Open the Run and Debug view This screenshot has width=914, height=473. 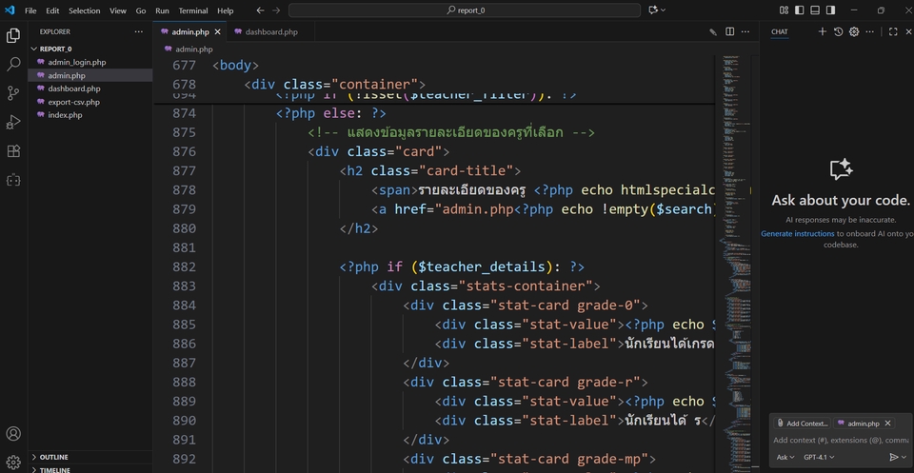click(13, 121)
